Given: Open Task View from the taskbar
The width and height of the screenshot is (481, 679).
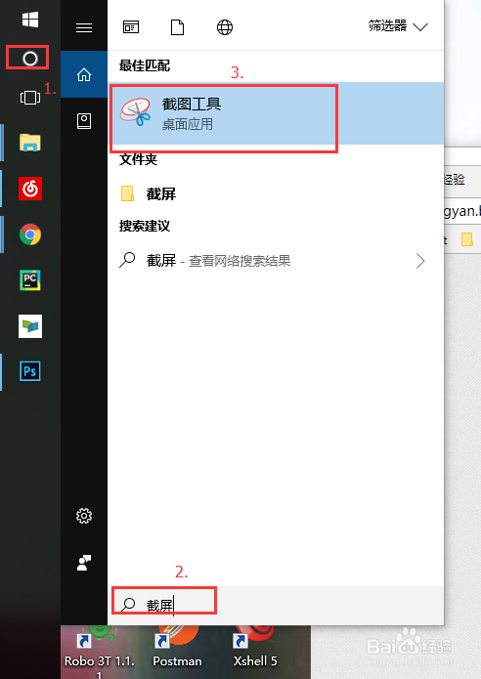Looking at the screenshot, I should coord(30,98).
